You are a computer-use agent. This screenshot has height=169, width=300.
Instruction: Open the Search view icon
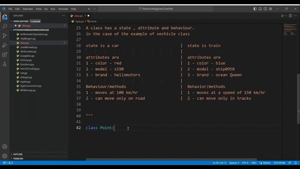(5, 26)
